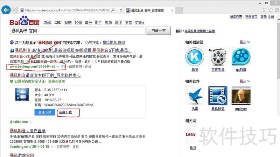The height and width of the screenshot is (157, 280).
Task: Open the 用手机随时随地上百度 recommendation link
Action: click(x=199, y=31)
